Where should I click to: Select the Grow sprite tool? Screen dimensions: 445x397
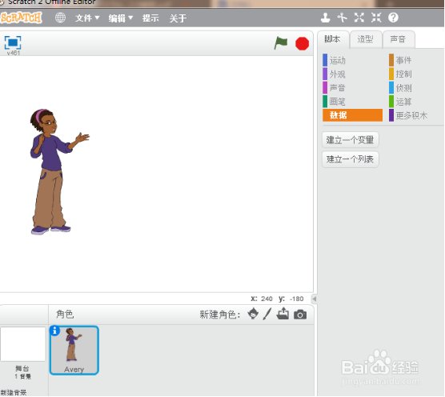pos(359,18)
